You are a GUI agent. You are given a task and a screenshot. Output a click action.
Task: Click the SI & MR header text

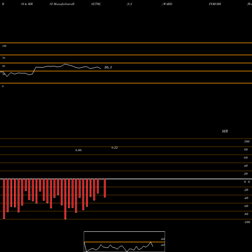(x=27, y=4)
